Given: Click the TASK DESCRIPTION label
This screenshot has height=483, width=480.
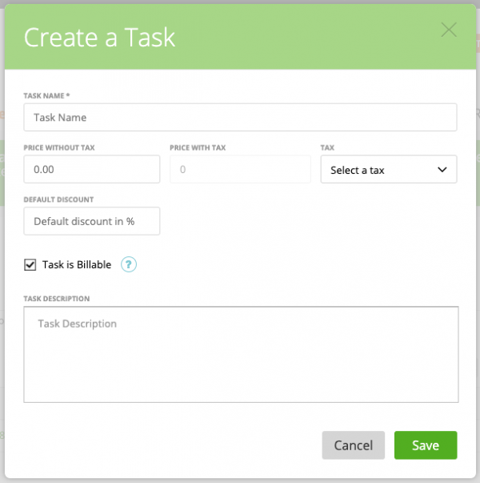Looking at the screenshot, I should (x=57, y=299).
